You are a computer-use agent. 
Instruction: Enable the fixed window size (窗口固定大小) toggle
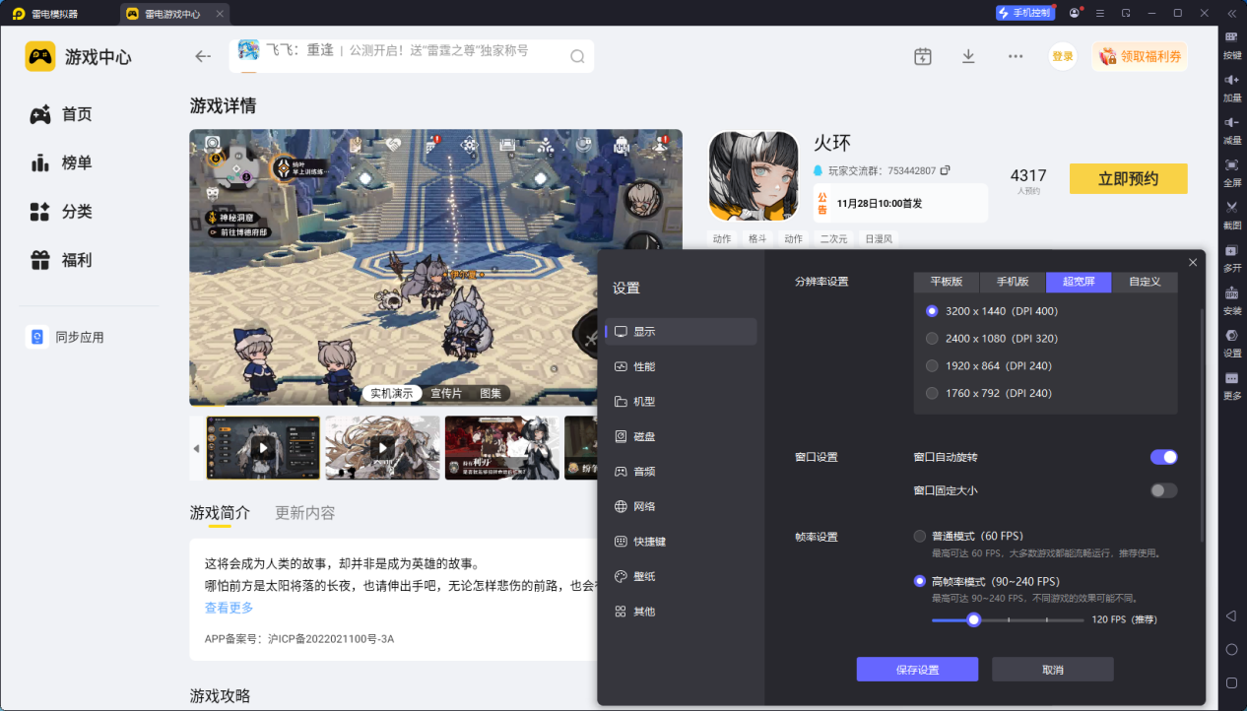point(1163,490)
